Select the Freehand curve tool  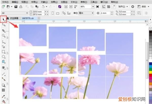point(4,42)
